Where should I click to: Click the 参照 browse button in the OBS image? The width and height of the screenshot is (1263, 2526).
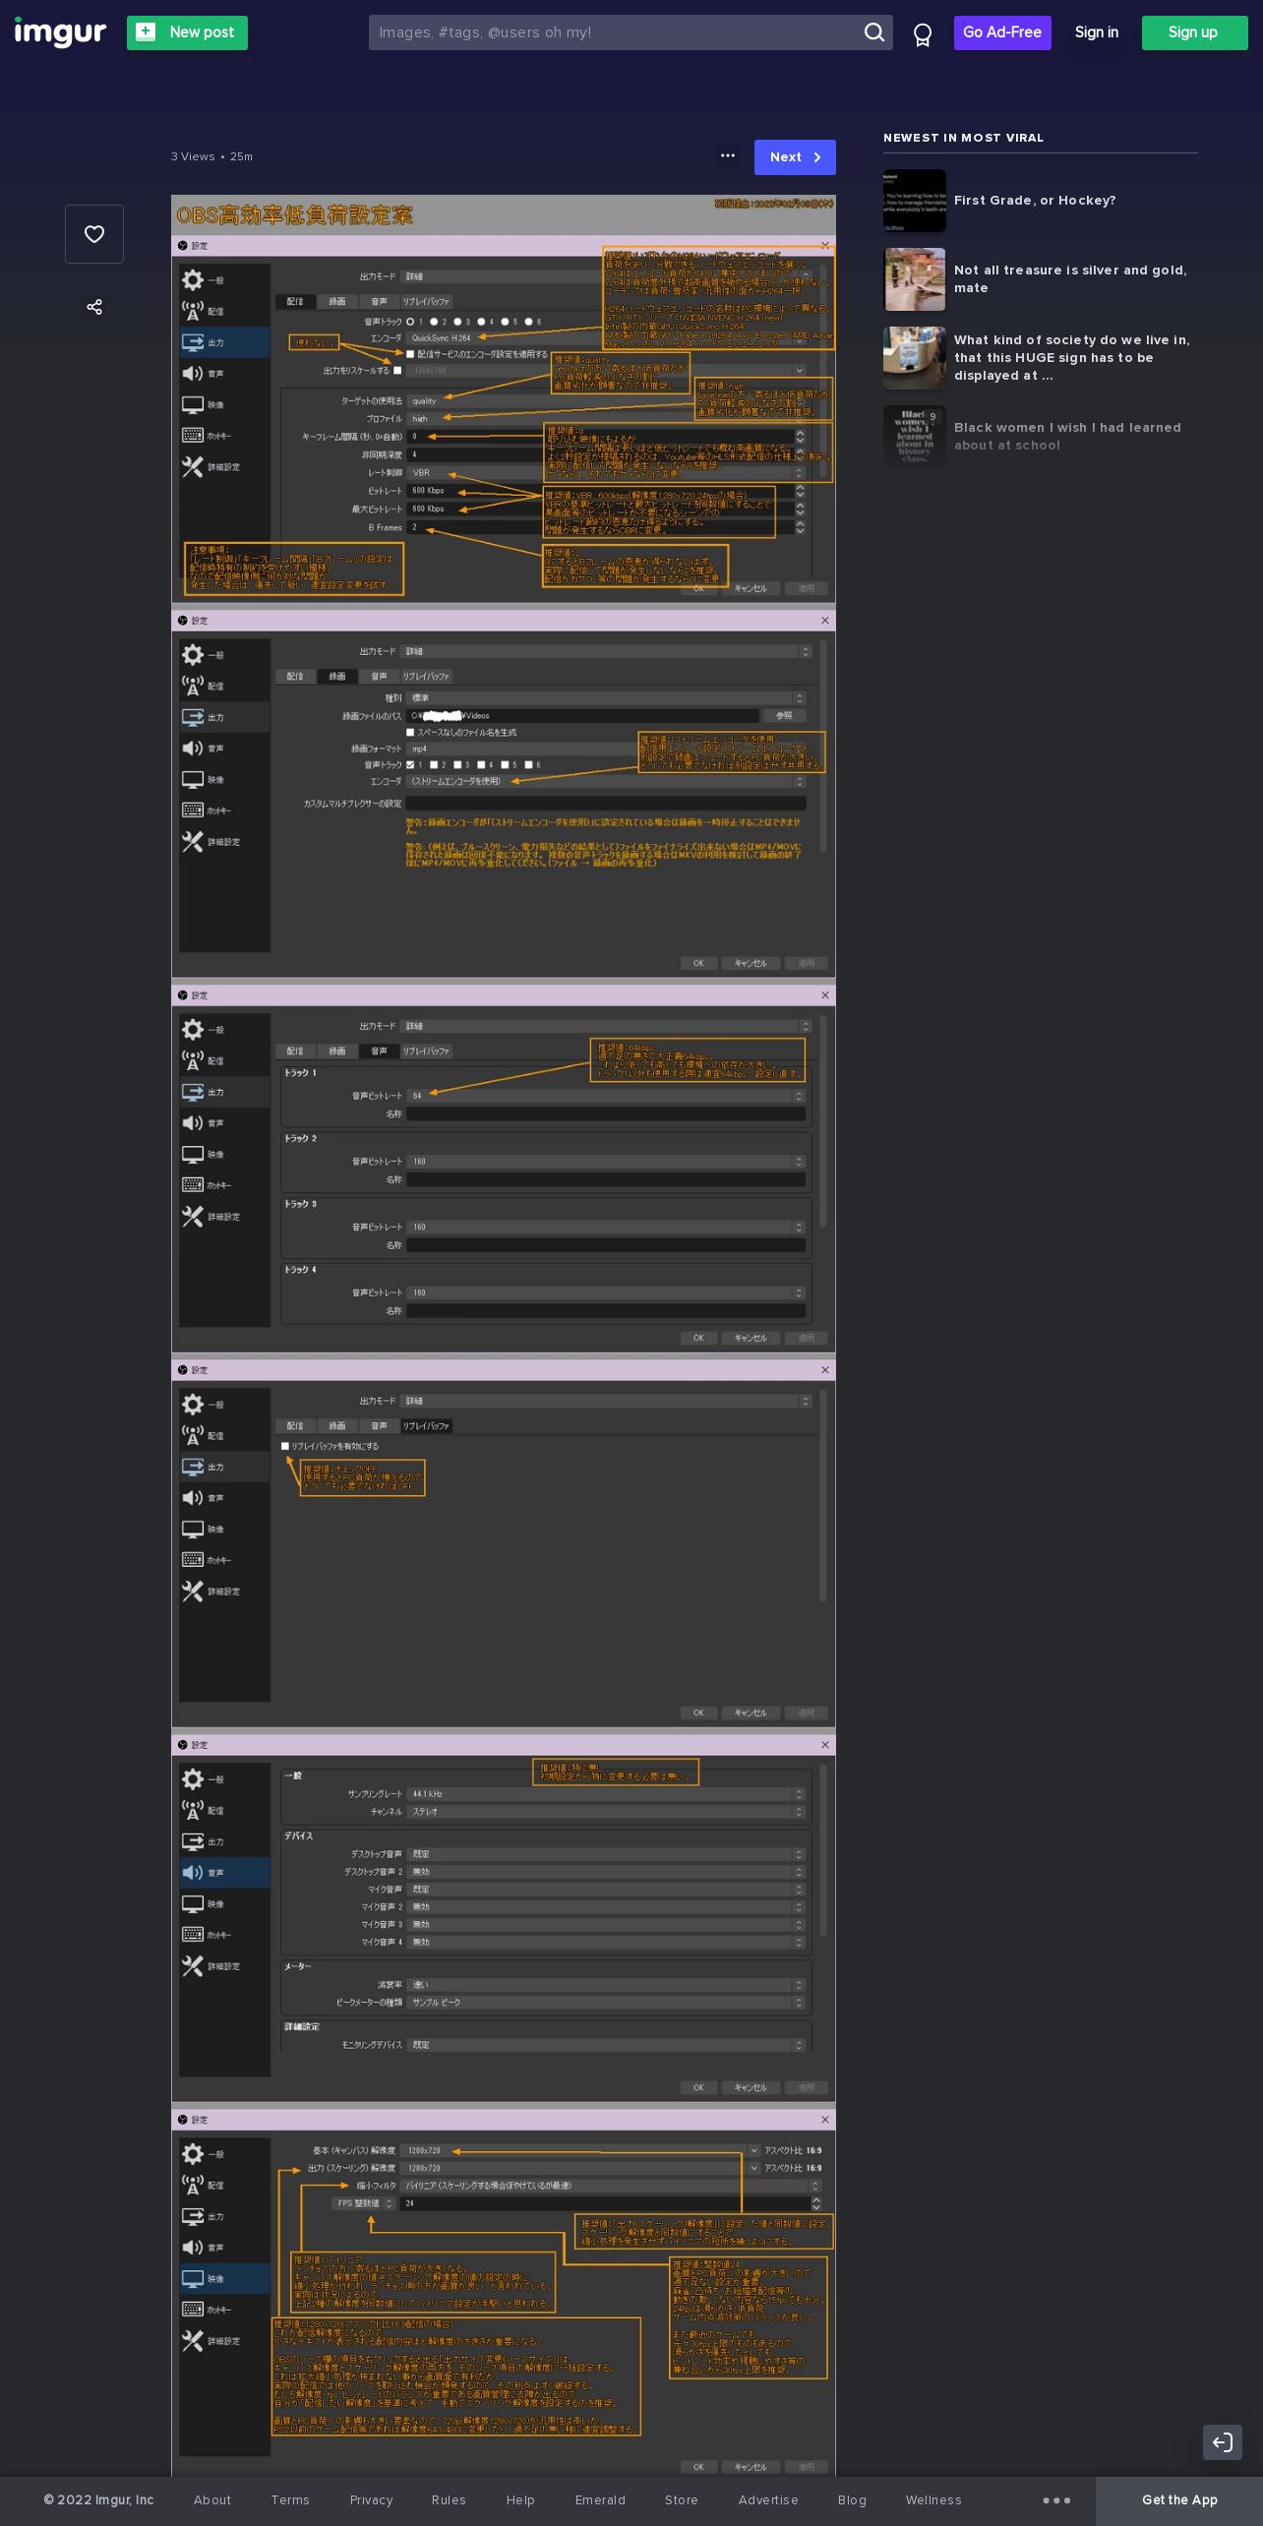pyautogui.click(x=784, y=716)
